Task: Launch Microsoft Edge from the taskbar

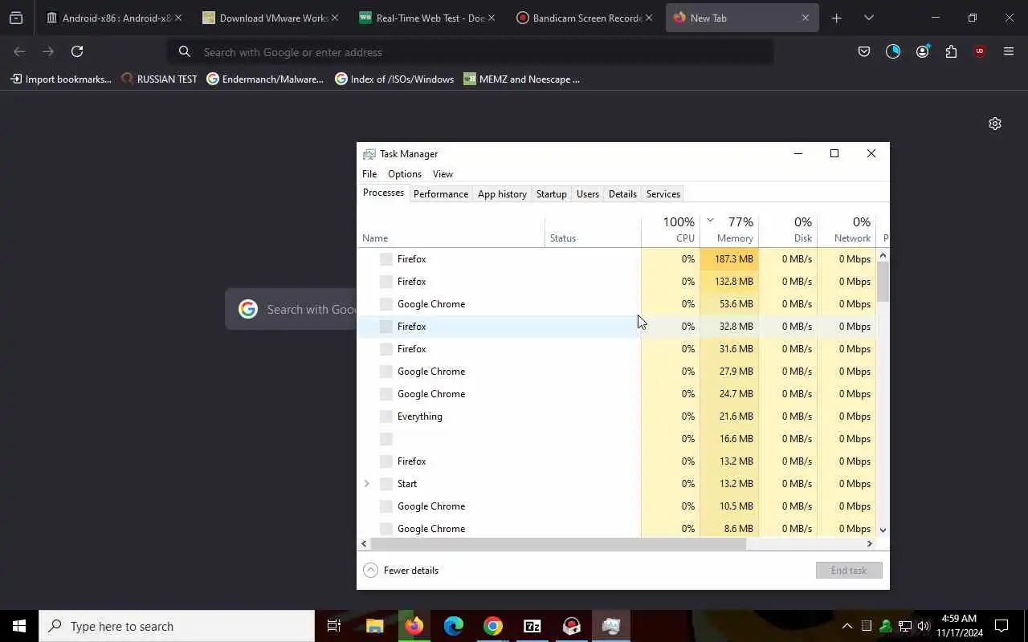Action: pyautogui.click(x=454, y=626)
